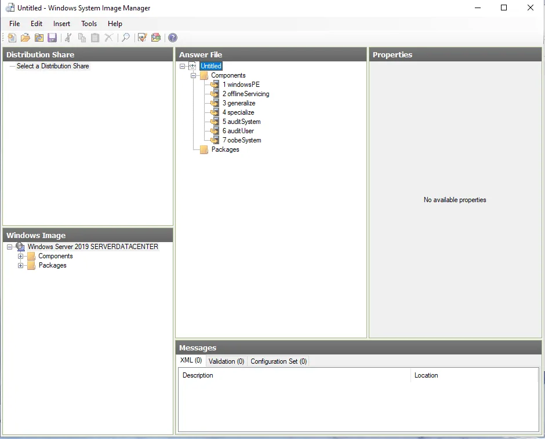Click the Validate Answer File toolbar icon
Viewport: 545px width, 439px height.
(143, 38)
